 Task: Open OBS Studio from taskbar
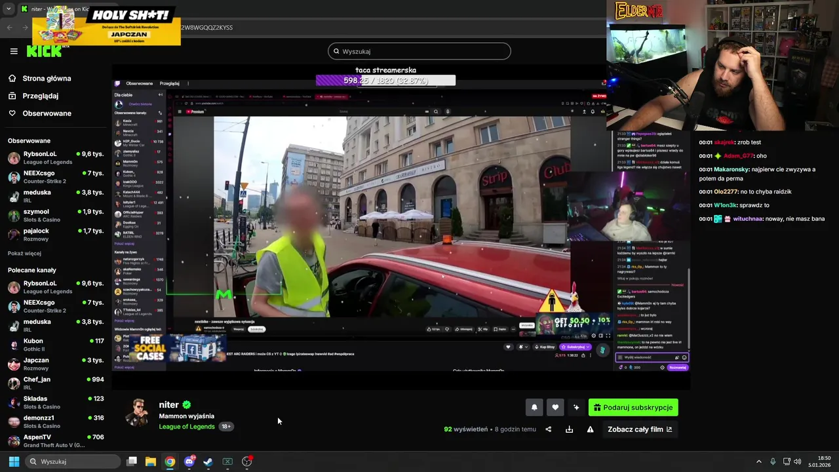tap(247, 462)
